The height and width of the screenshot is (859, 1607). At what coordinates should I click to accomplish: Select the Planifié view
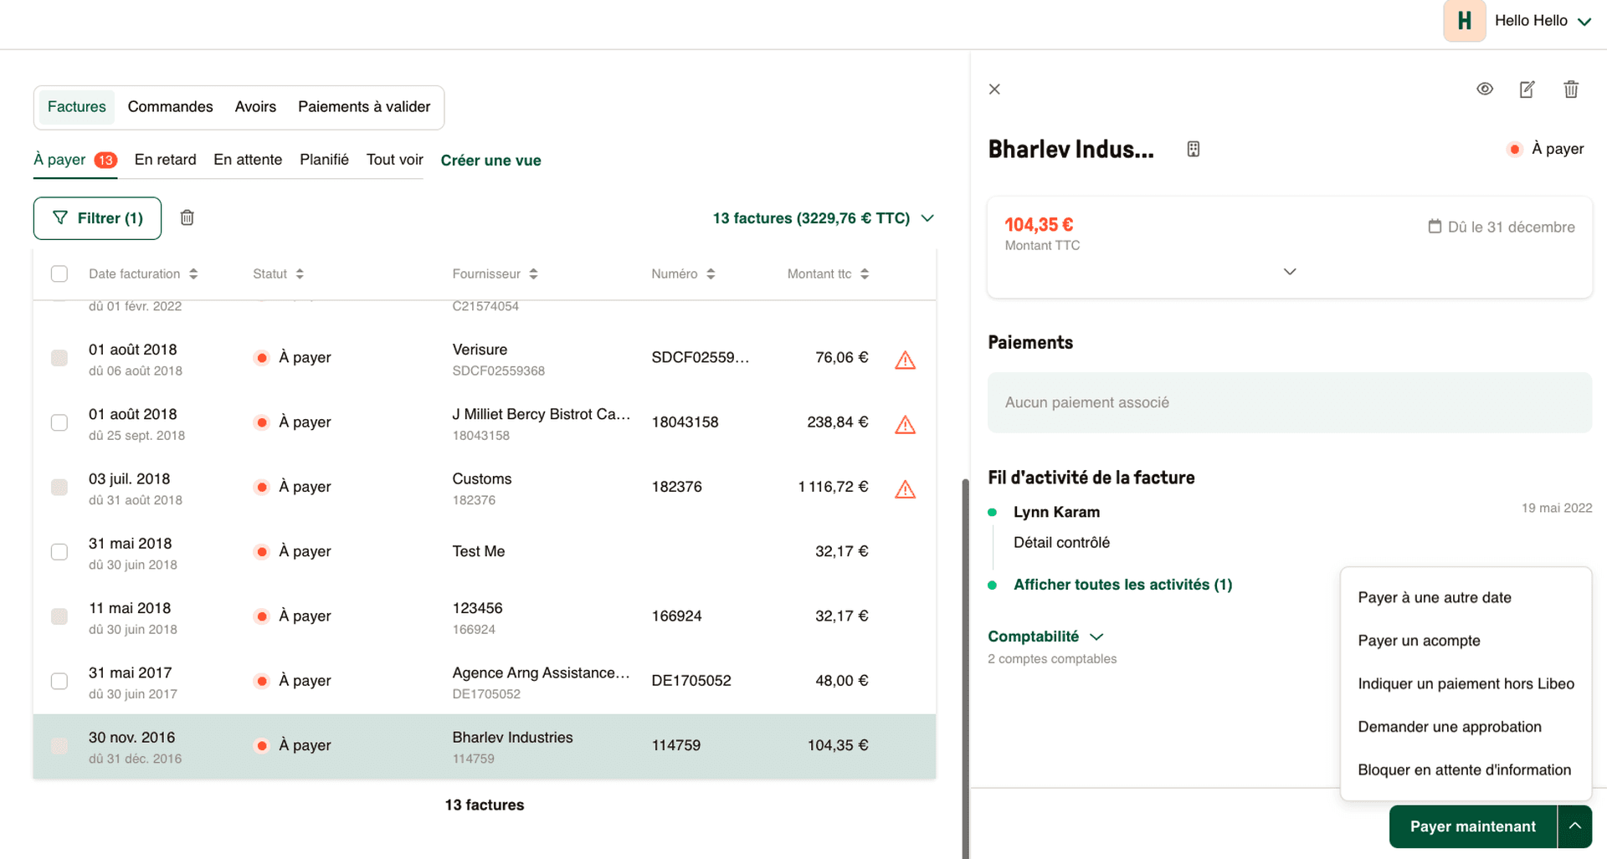[324, 160]
